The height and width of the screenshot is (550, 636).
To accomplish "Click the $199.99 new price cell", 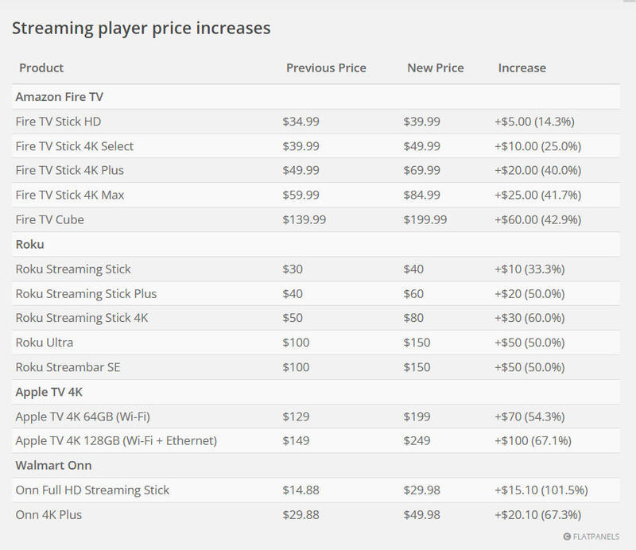I will click(425, 220).
